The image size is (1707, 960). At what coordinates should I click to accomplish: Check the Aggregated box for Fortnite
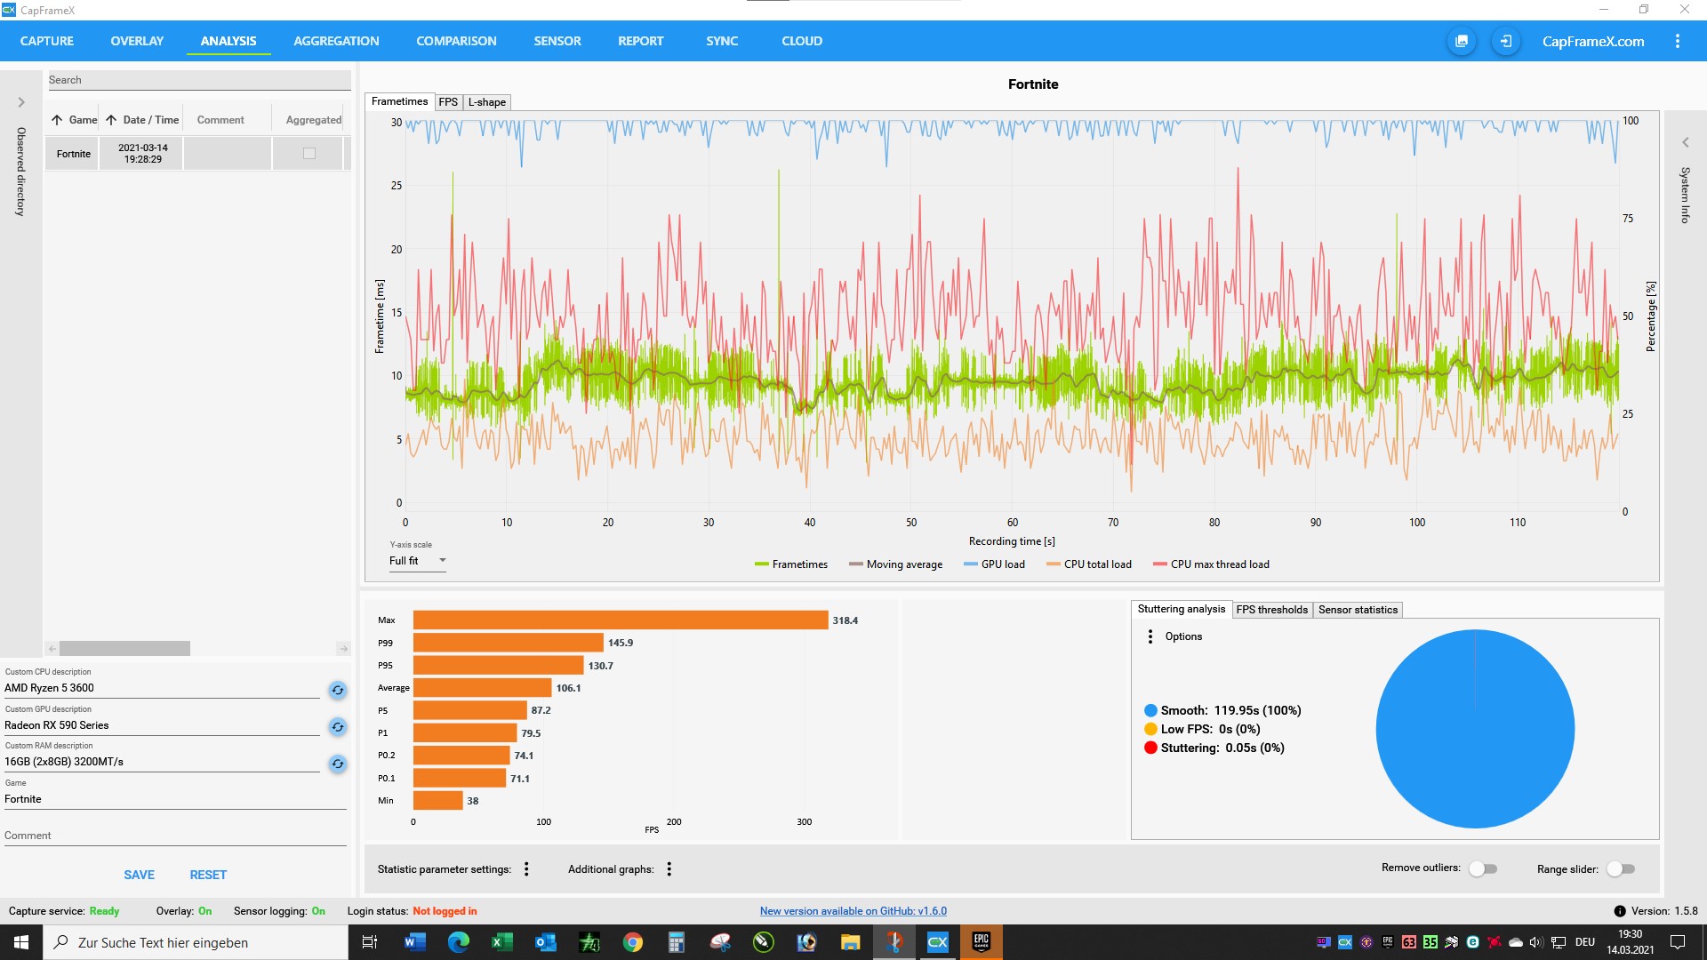(x=309, y=154)
